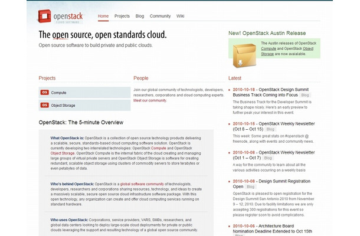Open the 2010-10-06 Architecture Board Nomination post
The image size is (360, 236).
(x=272, y=228)
